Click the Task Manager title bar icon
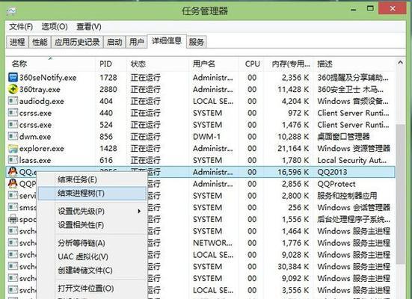This screenshot has height=299, width=412. [x=11, y=10]
